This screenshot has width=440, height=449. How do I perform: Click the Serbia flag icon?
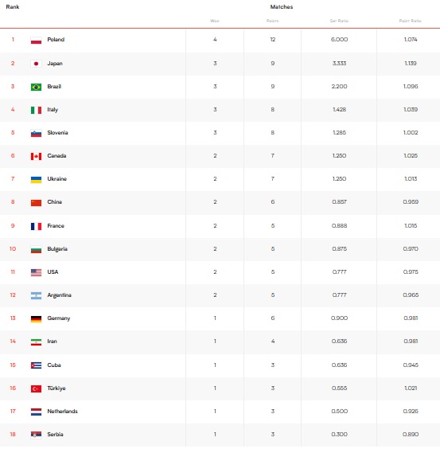point(36,435)
